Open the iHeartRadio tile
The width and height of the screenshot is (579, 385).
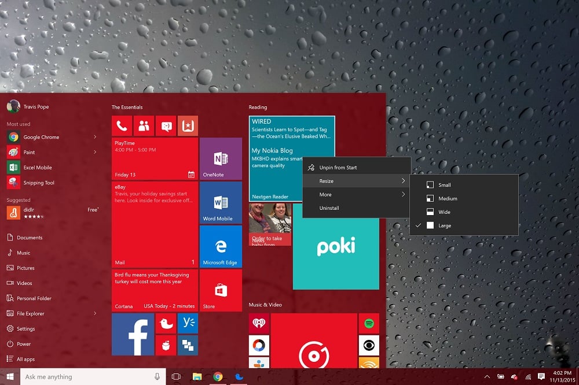click(x=259, y=323)
